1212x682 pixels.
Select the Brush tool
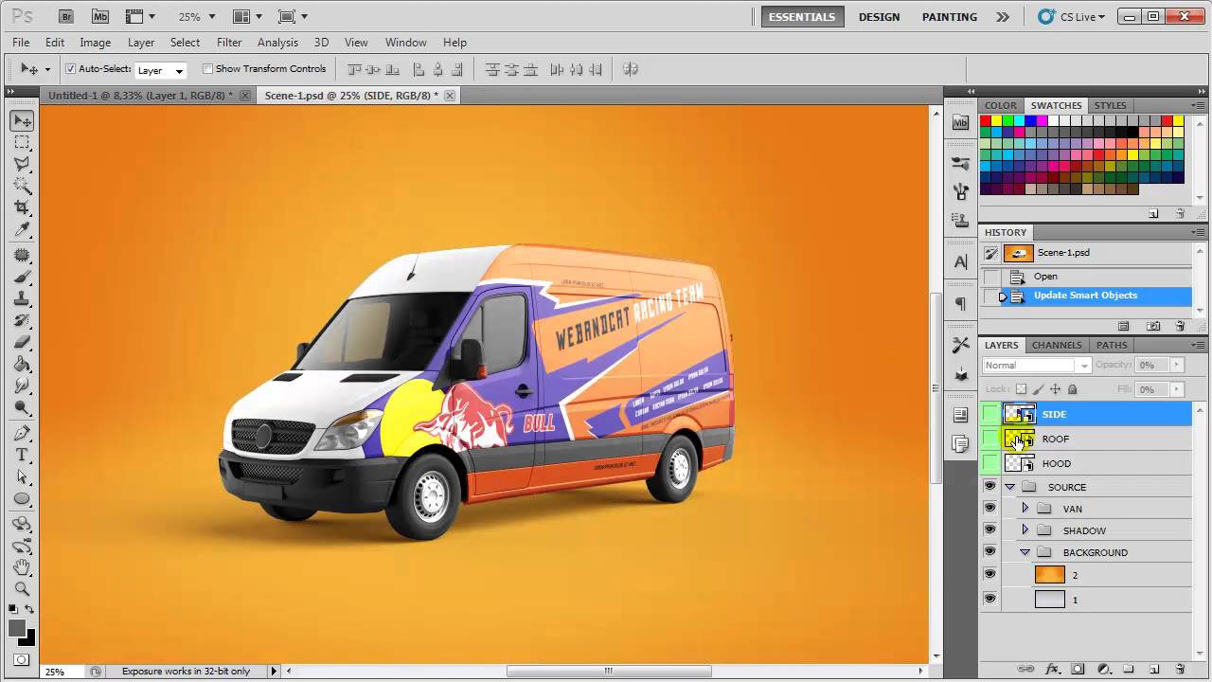click(x=22, y=278)
